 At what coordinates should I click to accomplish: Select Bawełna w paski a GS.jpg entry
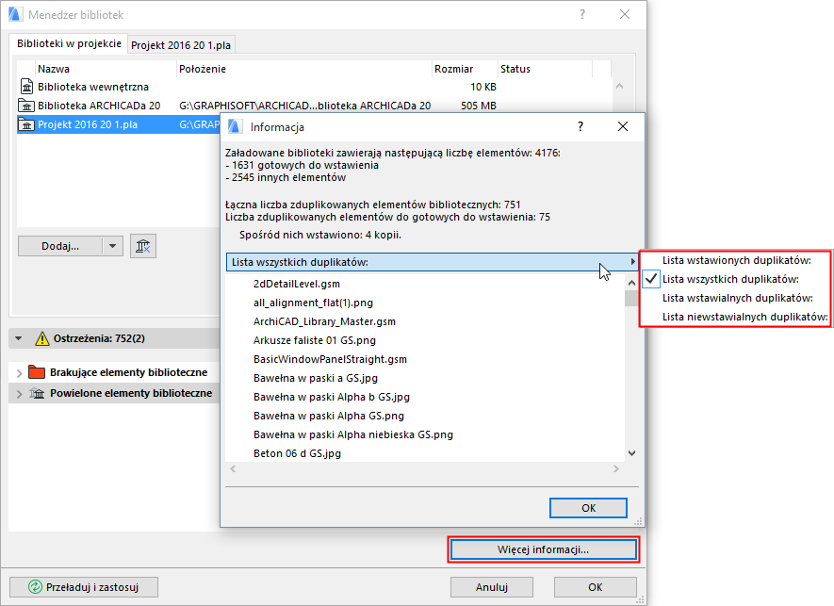[316, 378]
